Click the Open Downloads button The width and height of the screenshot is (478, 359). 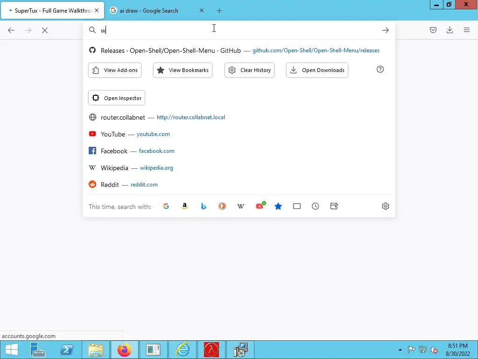[x=317, y=70]
